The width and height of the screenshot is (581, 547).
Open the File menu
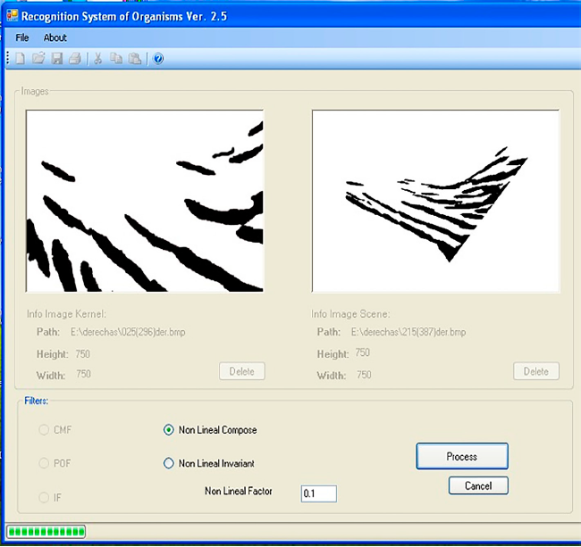click(x=22, y=37)
